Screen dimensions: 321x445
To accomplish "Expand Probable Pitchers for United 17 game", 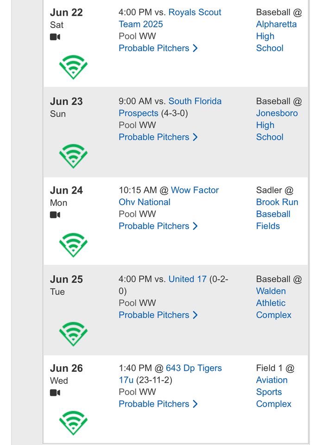I will (158, 315).
